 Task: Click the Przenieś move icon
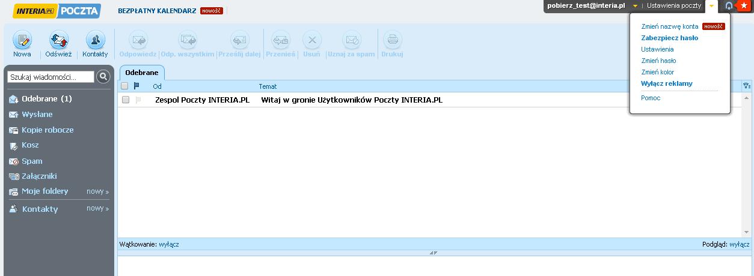(281, 40)
